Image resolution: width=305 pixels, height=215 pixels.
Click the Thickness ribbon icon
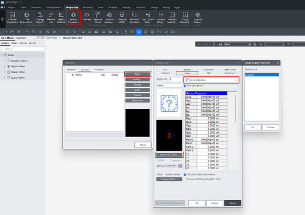coord(86,17)
